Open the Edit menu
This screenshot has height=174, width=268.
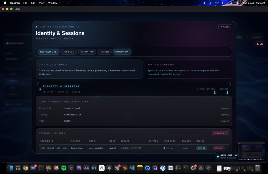[x=33, y=3]
